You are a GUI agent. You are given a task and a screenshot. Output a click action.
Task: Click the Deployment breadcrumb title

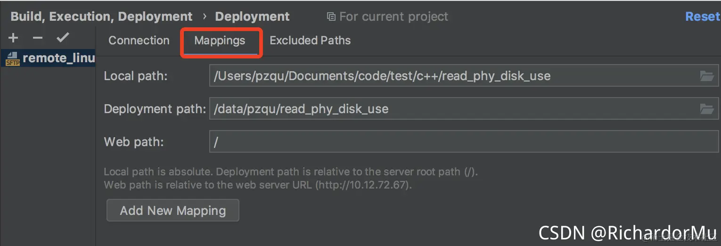click(252, 16)
